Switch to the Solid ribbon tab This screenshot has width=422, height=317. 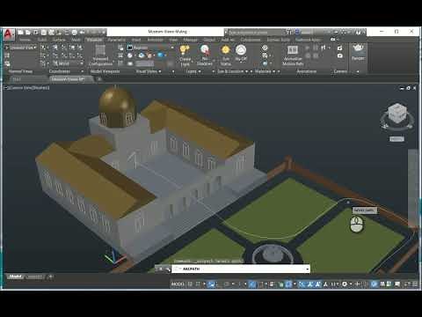[x=42, y=40]
